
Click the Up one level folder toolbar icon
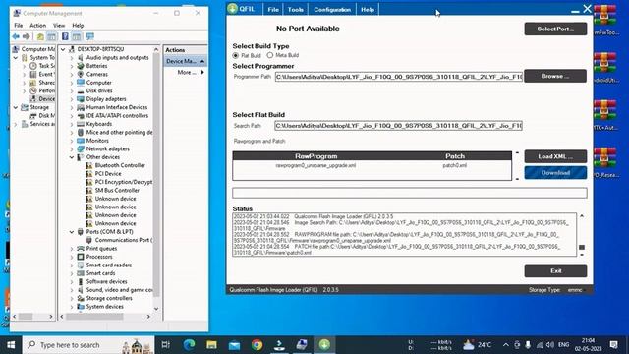pos(40,36)
